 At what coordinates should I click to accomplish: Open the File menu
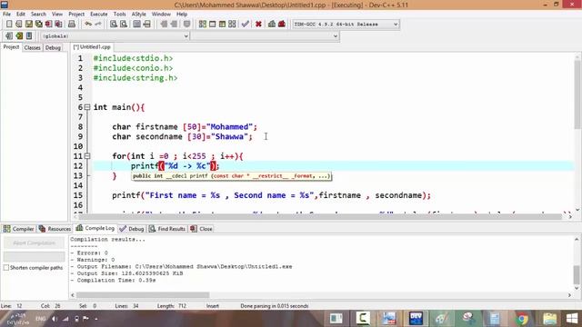coord(6,15)
